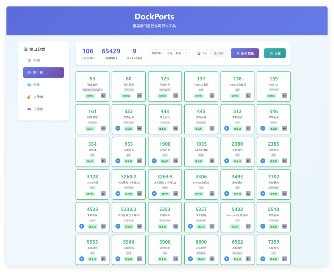The width and height of the screenshot is (334, 272).
Task: Hide port 3128 using its eye icon
Action: click(x=103, y=193)
